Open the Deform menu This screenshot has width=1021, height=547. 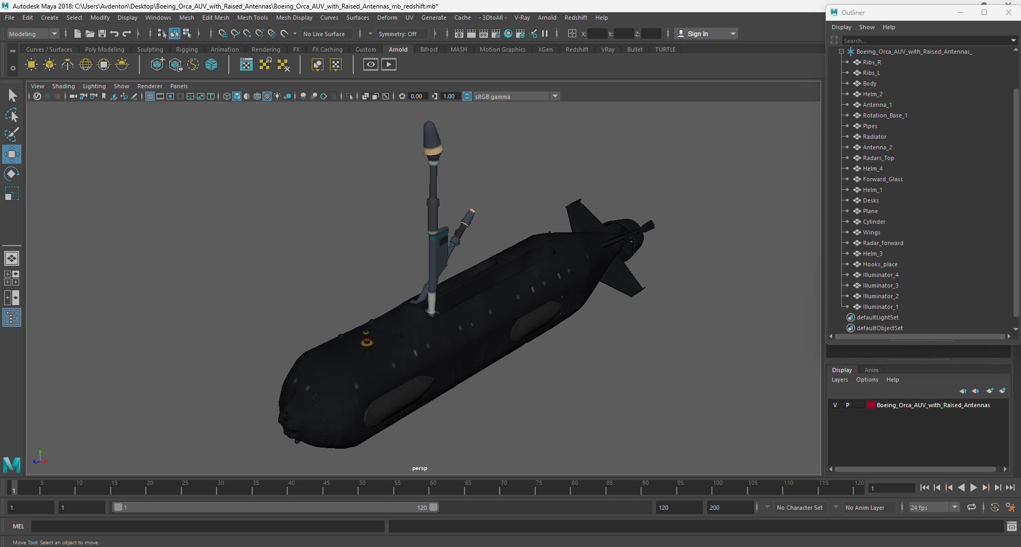pos(387,18)
